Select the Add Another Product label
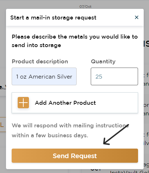Viewport: 149px width, 173px height. 65,103
